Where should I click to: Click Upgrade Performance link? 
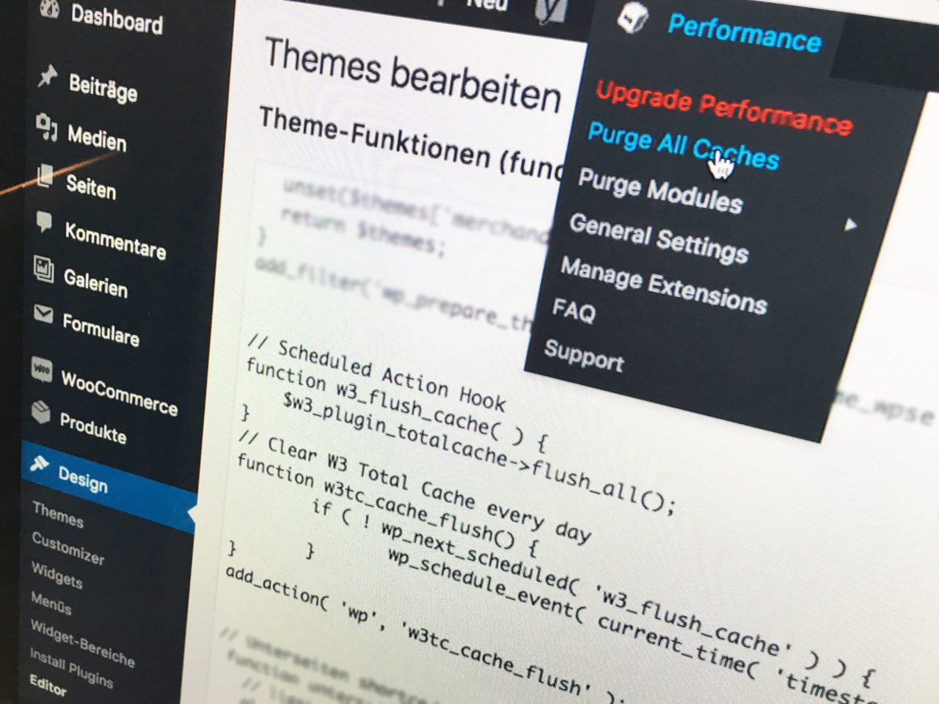click(x=723, y=109)
